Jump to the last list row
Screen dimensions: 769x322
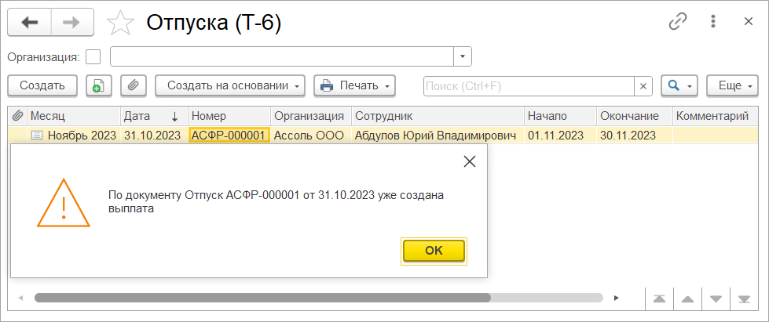click(x=743, y=298)
